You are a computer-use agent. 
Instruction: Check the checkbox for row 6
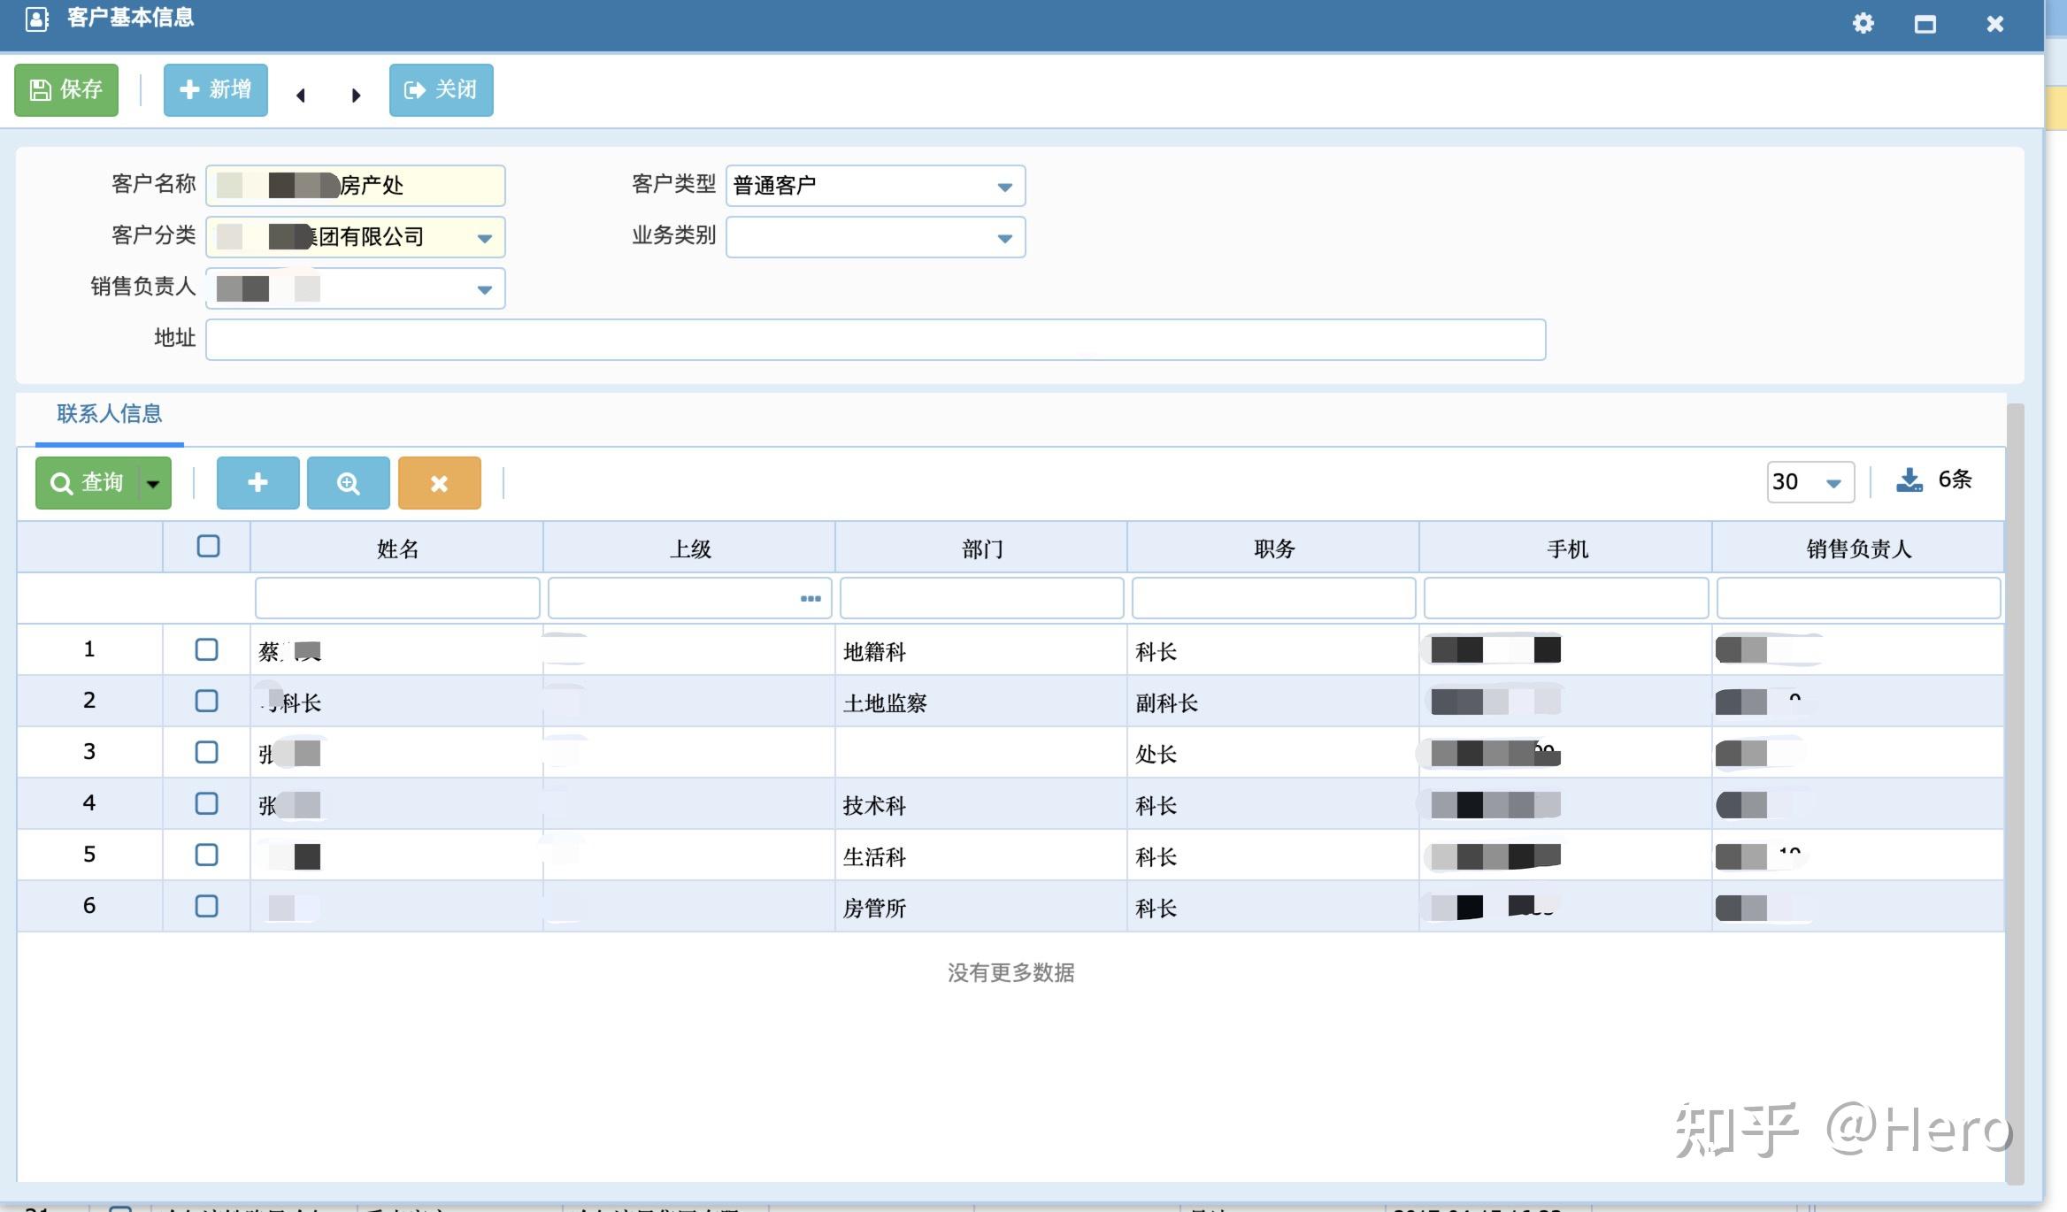tap(206, 906)
